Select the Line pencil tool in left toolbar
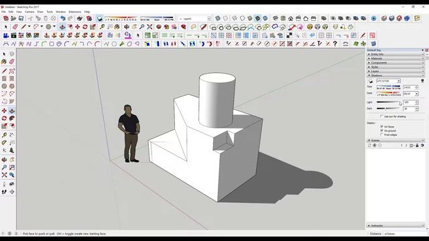Image resolution: width=429 pixels, height=241 pixels. pyautogui.click(x=4, y=71)
